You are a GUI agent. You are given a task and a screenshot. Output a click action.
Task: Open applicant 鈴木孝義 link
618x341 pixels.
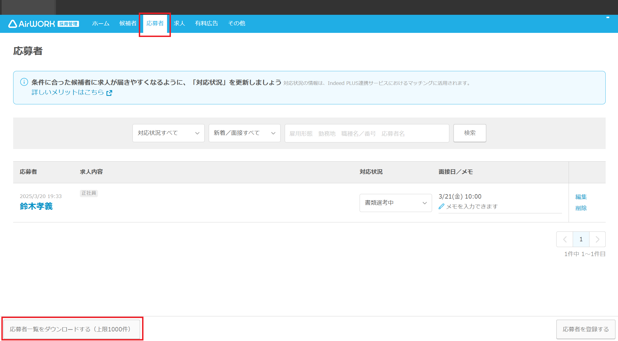coord(36,206)
